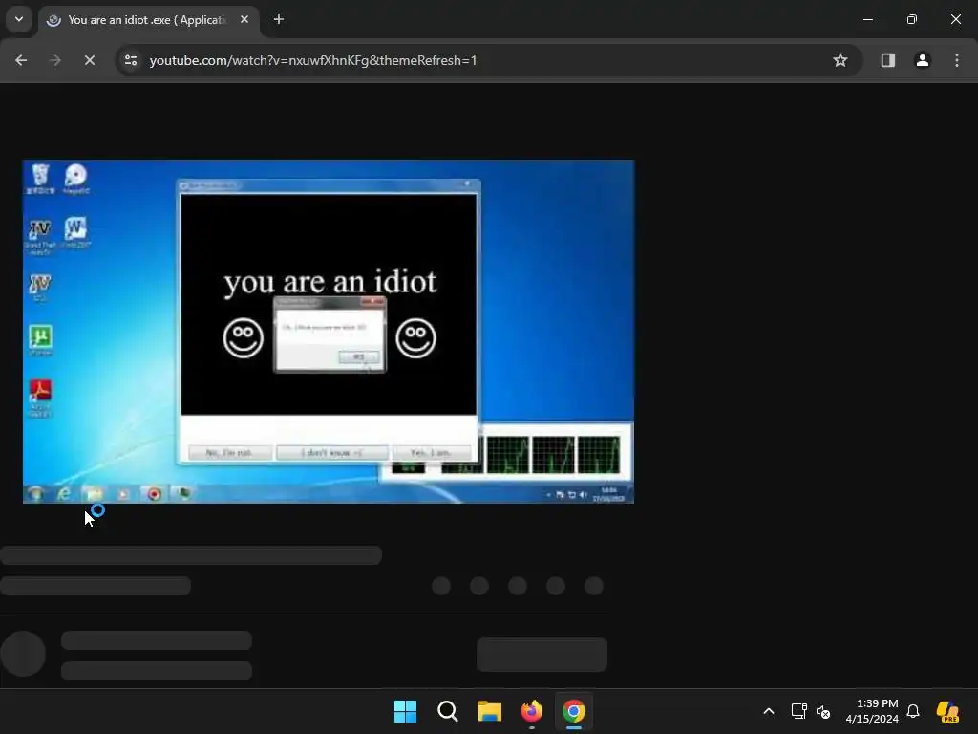Open Chrome three-dot menu
The image size is (978, 734).
point(957,60)
